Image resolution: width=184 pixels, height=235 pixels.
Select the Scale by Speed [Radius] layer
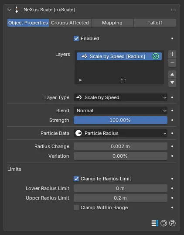click(x=119, y=56)
